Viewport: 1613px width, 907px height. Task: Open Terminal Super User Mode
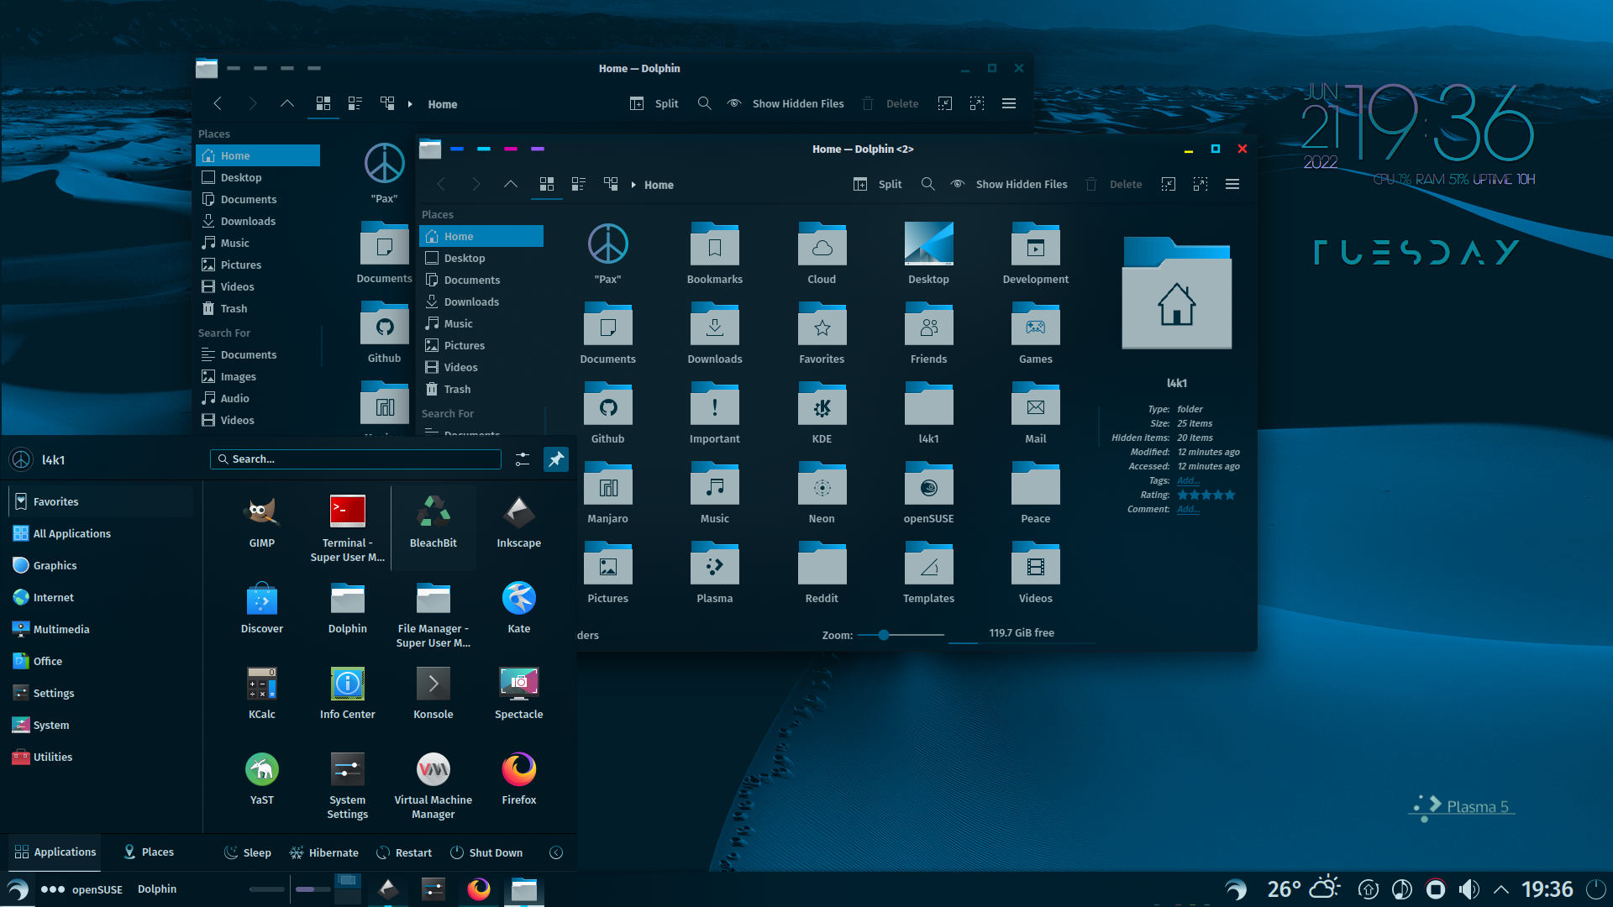coord(347,528)
